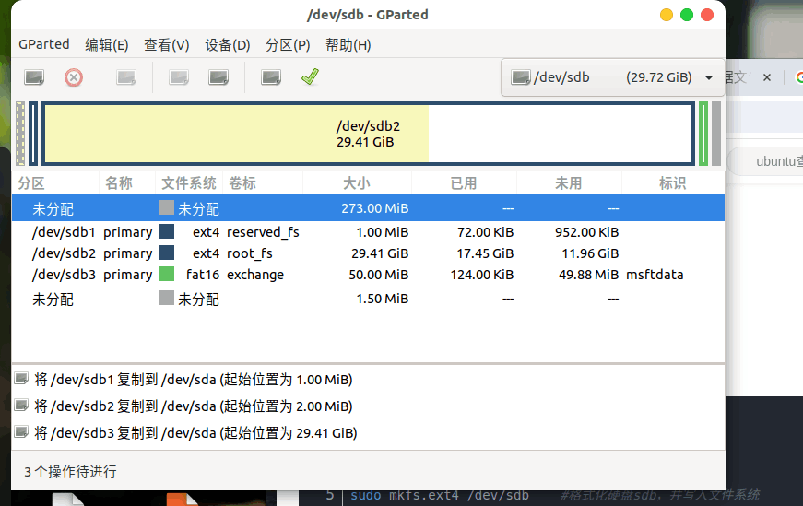Screen dimensions: 803x506
Task: Click the 大小 column header
Action: point(357,183)
